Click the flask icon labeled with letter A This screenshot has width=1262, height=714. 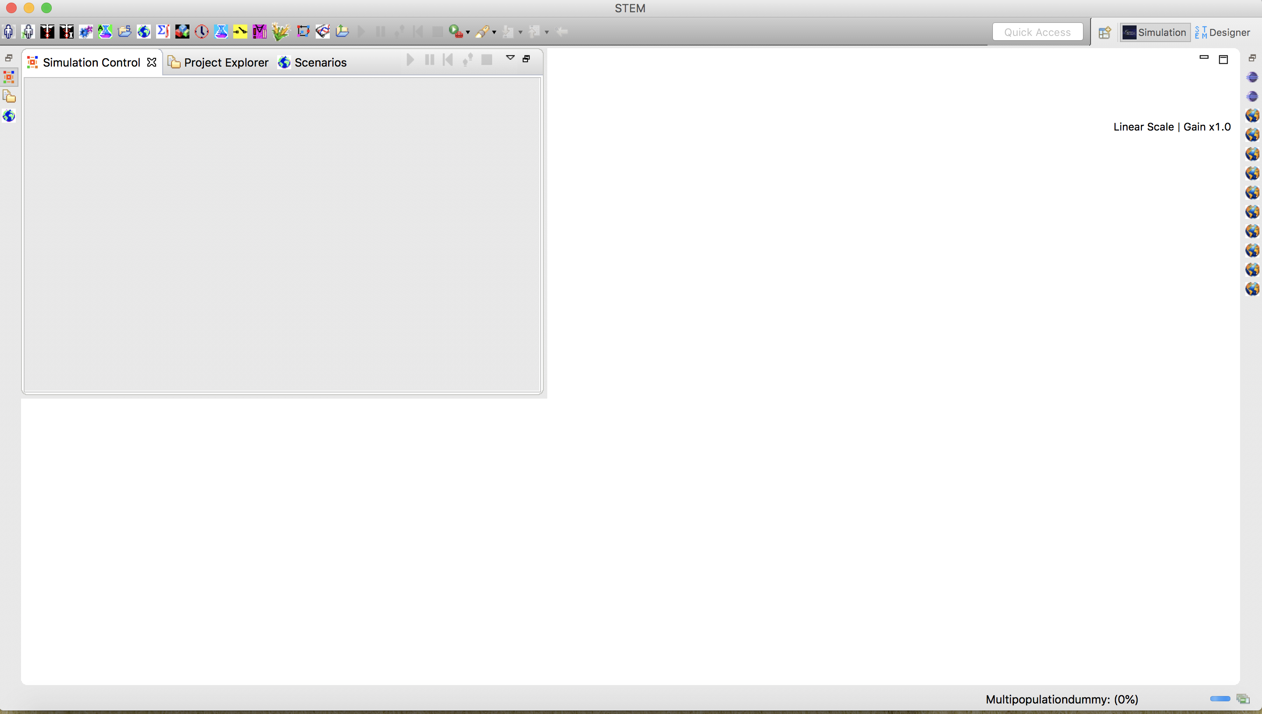coord(105,32)
